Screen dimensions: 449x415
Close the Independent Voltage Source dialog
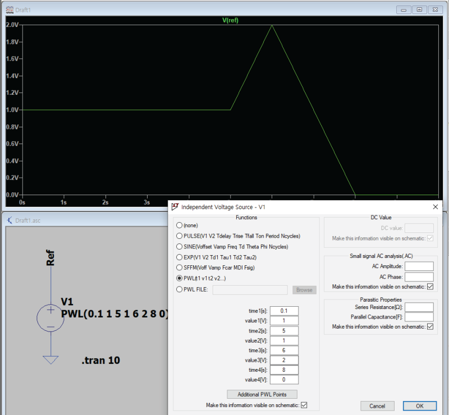435,207
